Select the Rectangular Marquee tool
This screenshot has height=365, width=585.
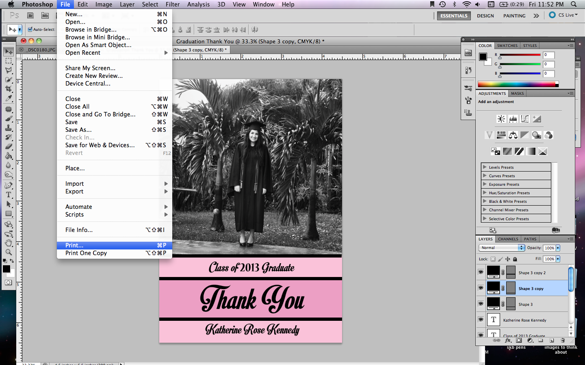point(9,61)
